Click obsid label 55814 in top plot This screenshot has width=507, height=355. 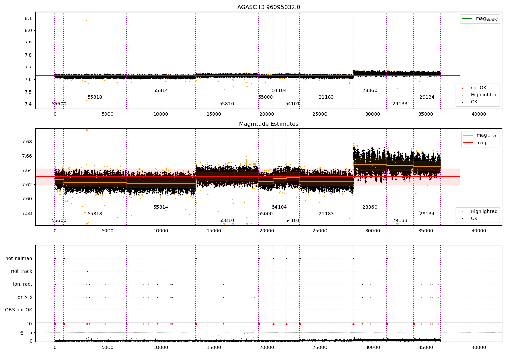161,91
